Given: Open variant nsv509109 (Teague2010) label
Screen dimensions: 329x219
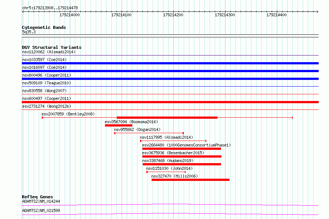Looking at the screenshot, I should click(x=47, y=83).
